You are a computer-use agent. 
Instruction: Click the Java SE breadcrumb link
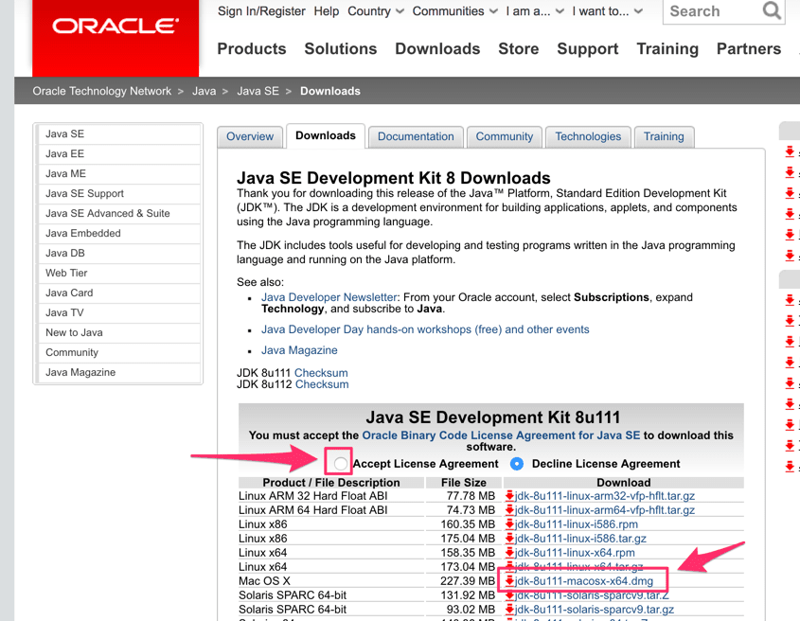pyautogui.click(x=258, y=91)
